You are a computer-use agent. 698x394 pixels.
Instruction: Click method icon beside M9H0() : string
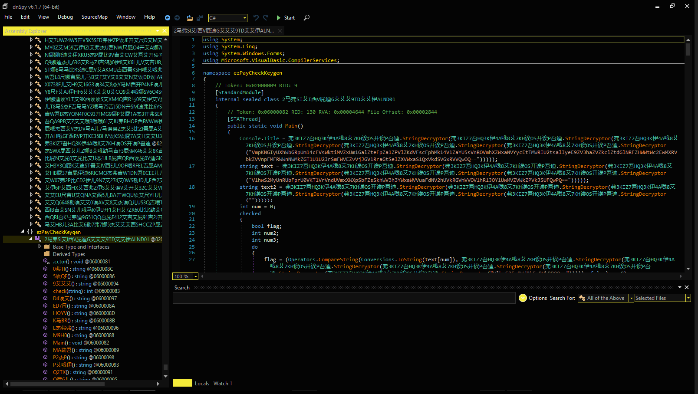[x=46, y=335]
